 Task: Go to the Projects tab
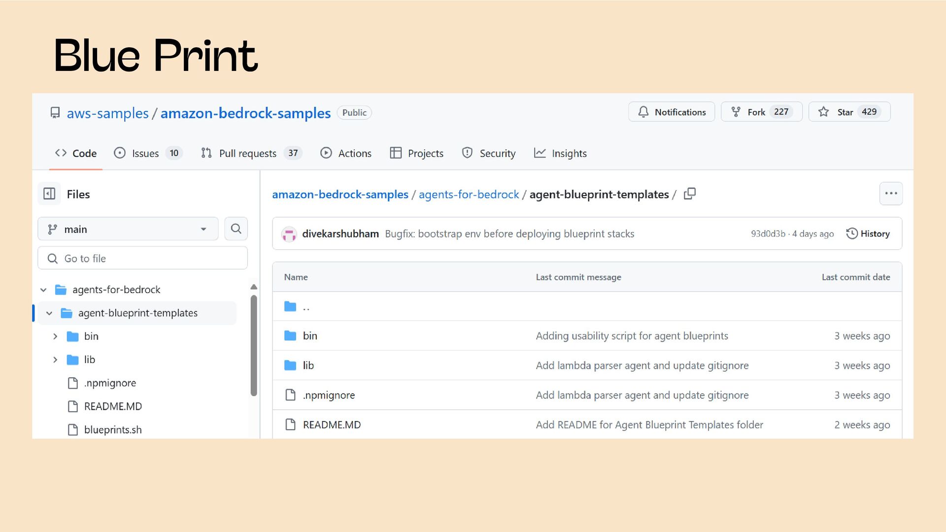(x=416, y=153)
